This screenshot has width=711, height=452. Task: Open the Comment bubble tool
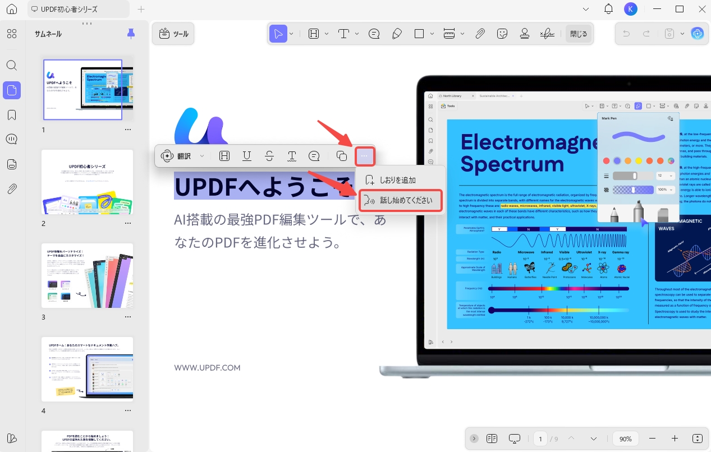pos(374,34)
